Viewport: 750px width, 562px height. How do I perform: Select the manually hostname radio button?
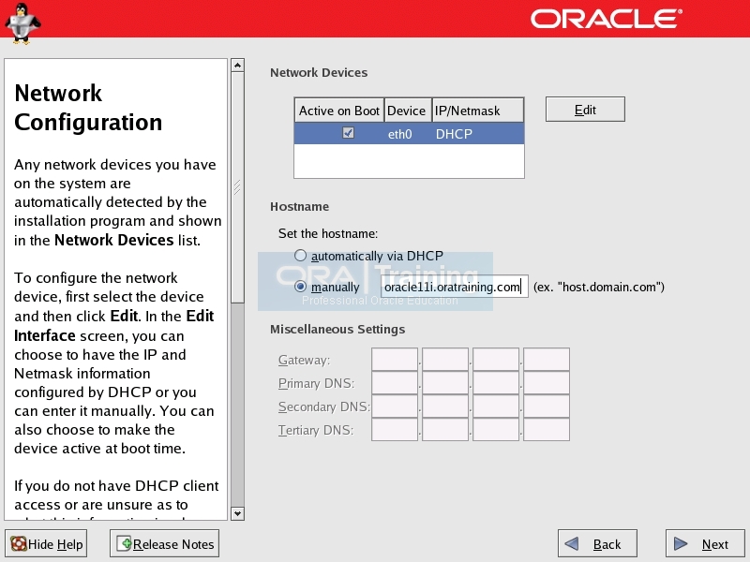300,287
